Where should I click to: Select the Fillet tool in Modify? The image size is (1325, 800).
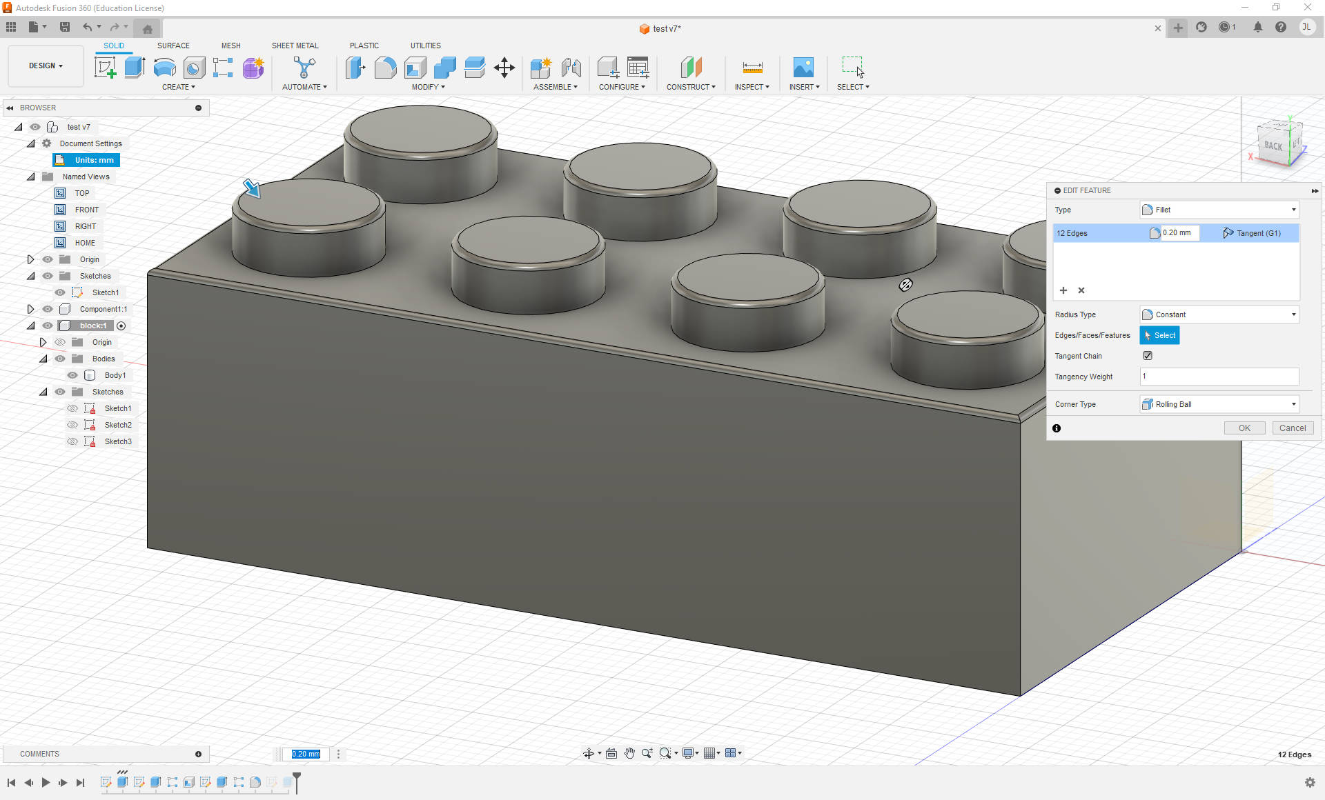point(385,68)
